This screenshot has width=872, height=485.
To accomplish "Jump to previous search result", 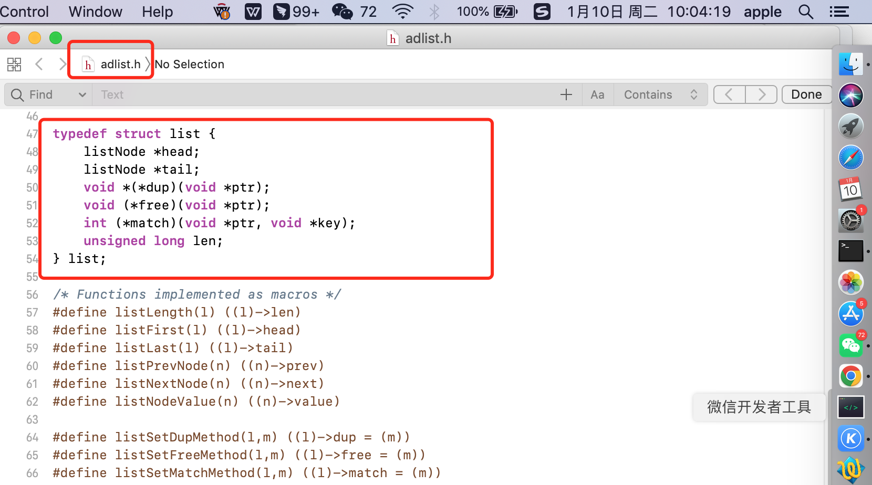I will point(729,94).
